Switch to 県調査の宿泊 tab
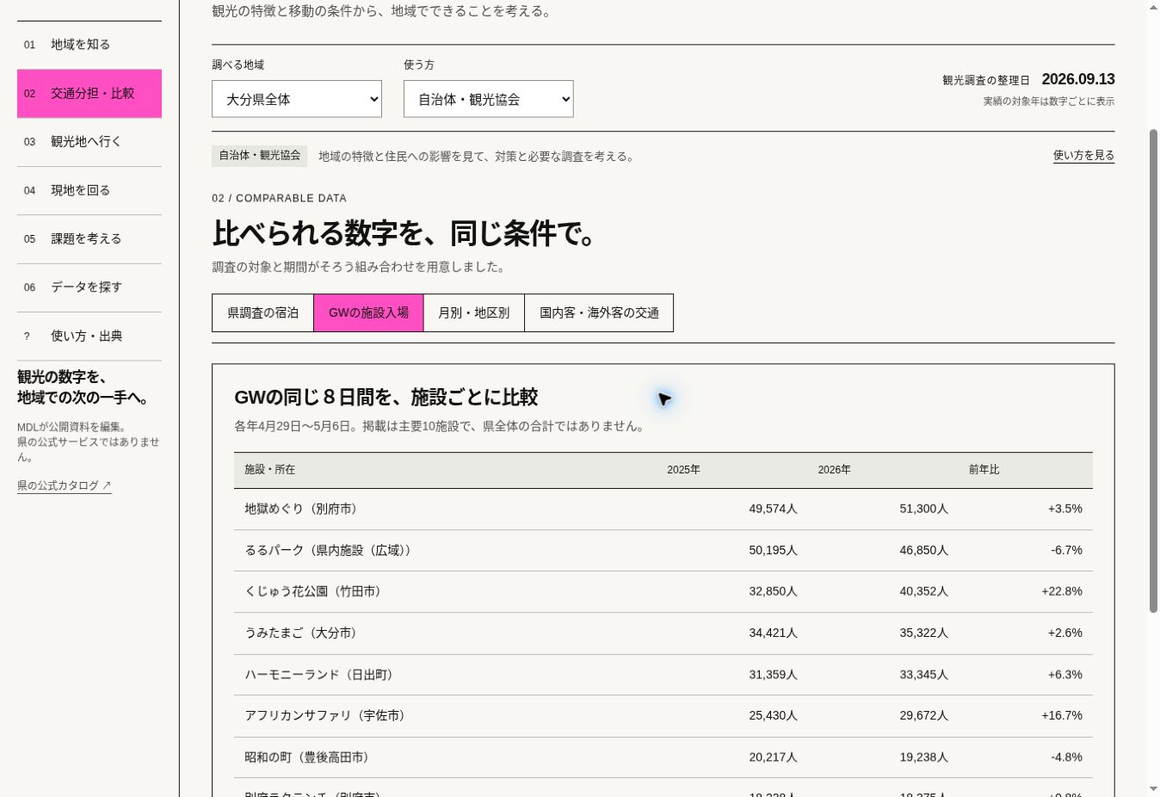The height and width of the screenshot is (797, 1160). coord(262,312)
